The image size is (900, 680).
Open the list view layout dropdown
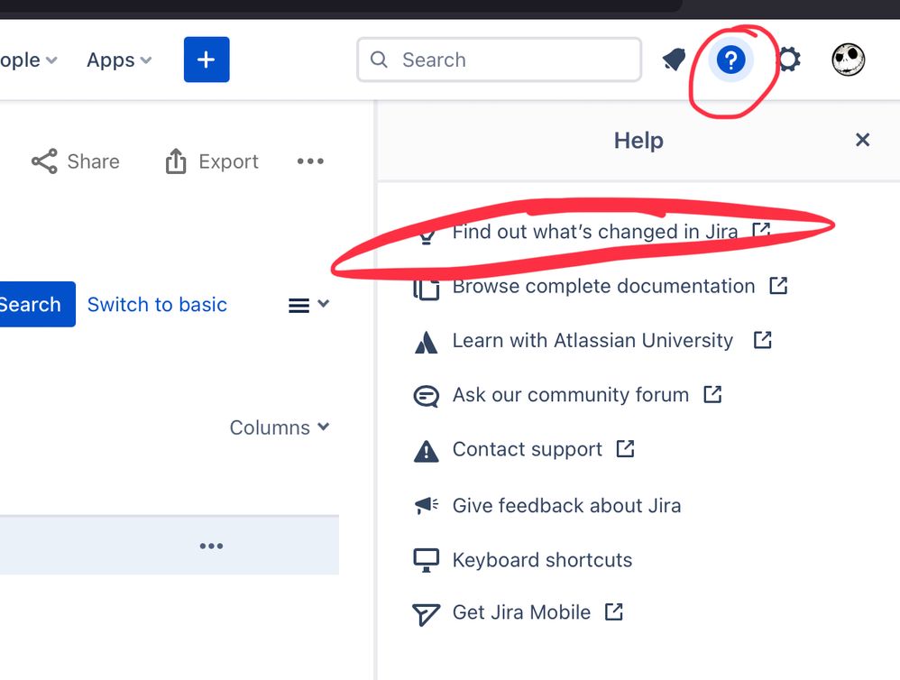[x=308, y=305]
